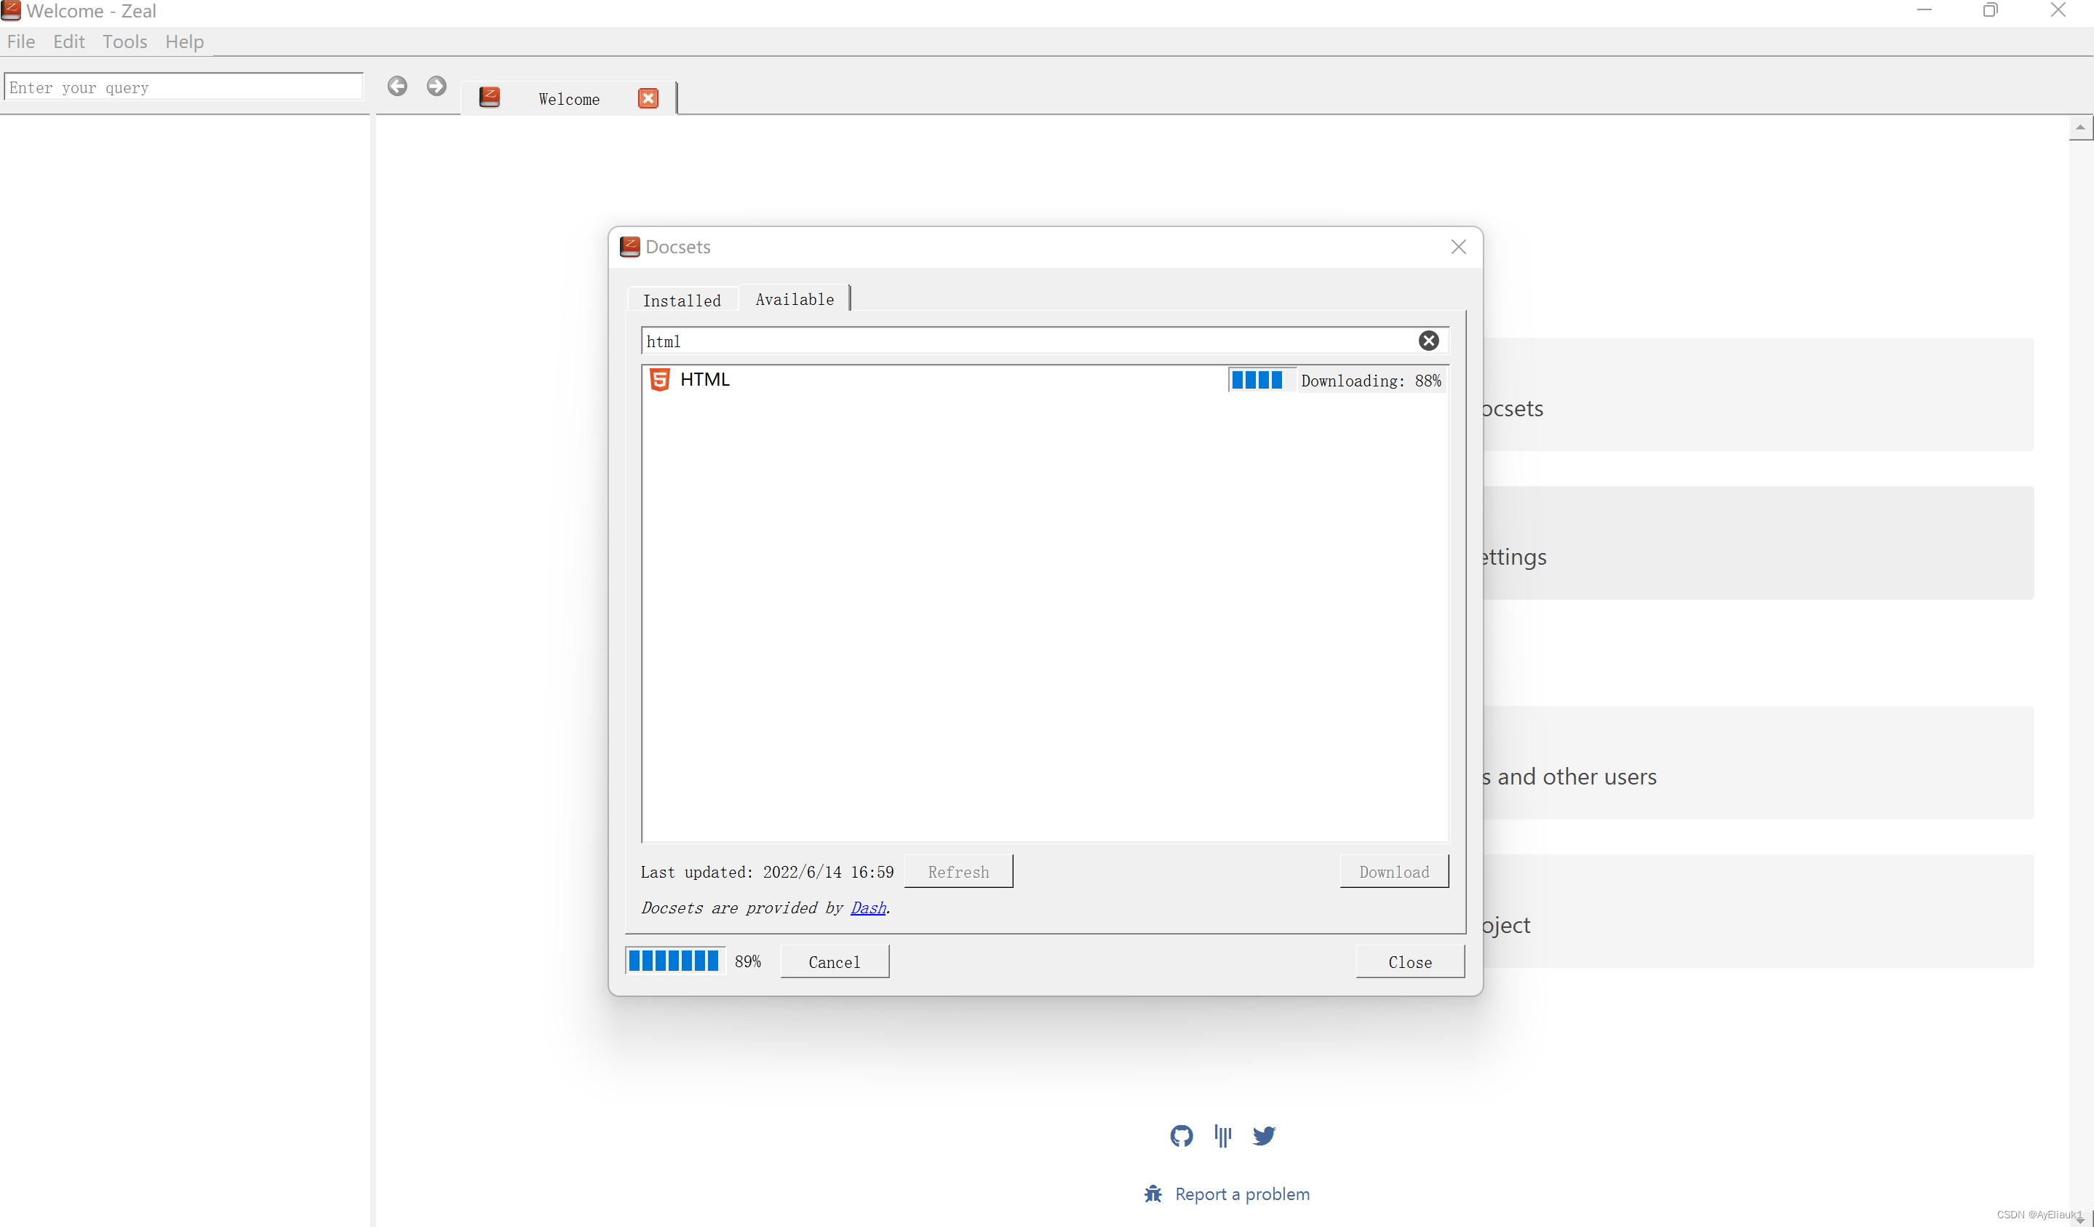Clear the html docset search field
This screenshot has height=1227, width=2094.
coord(1428,340)
